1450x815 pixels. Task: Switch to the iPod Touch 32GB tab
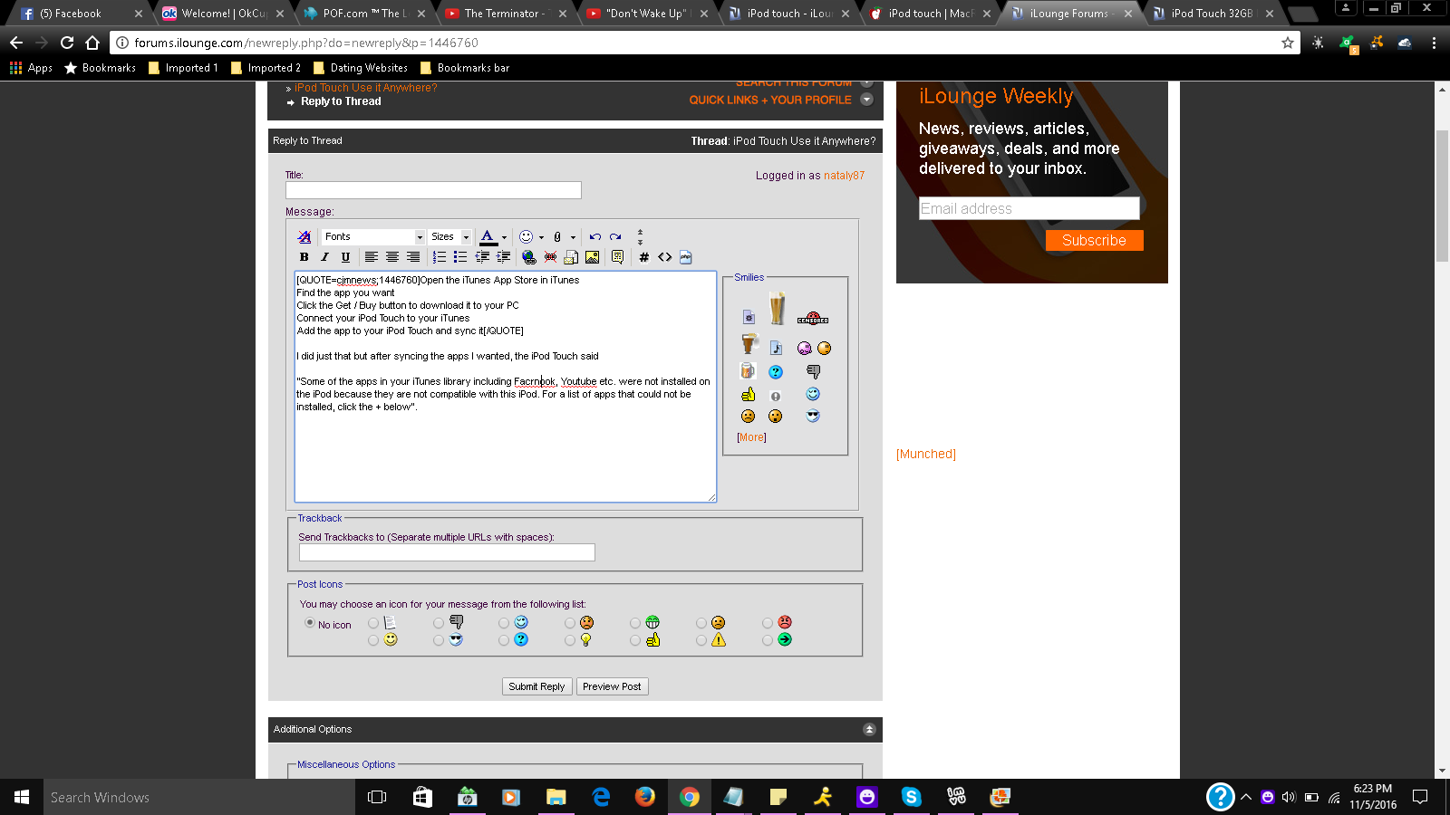coord(1213,14)
